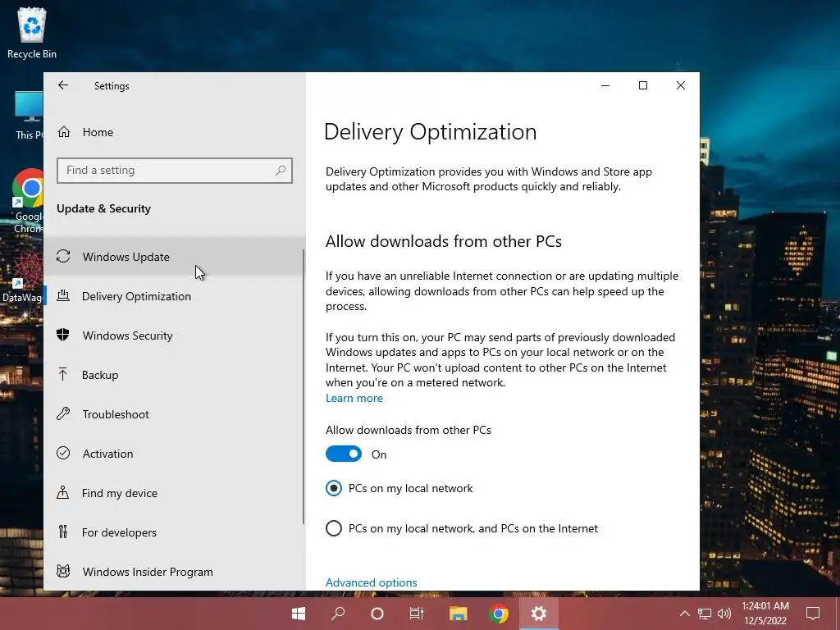Screen dimensions: 840x630
Task: Open Windows Security section
Action: coord(174,335)
